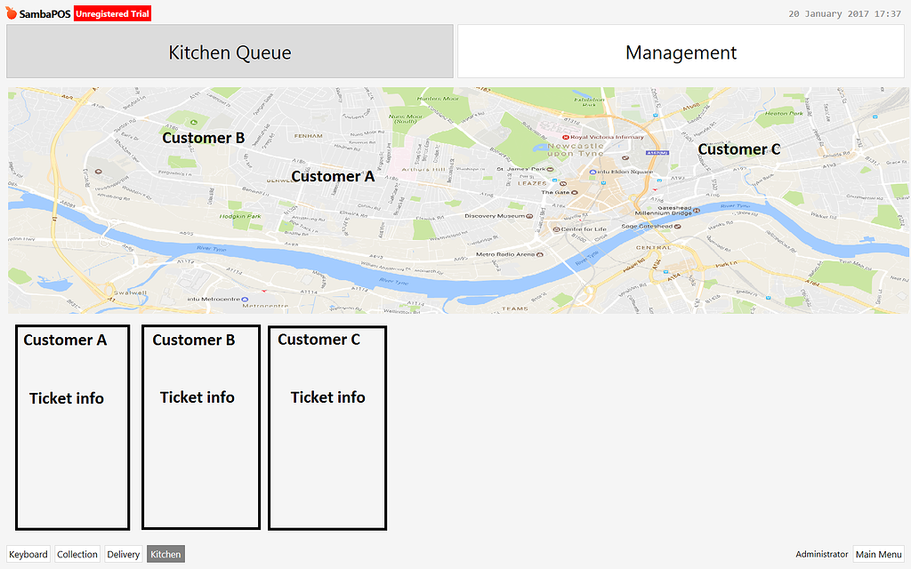Enable the Collection screen
Image resolution: width=911 pixels, height=569 pixels.
point(77,553)
